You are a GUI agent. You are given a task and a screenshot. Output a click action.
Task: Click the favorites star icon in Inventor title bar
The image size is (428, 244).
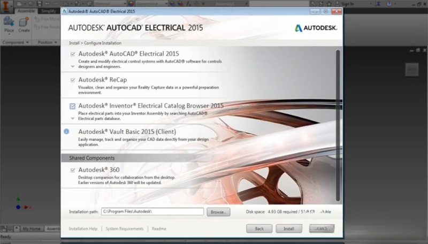(329, 4)
